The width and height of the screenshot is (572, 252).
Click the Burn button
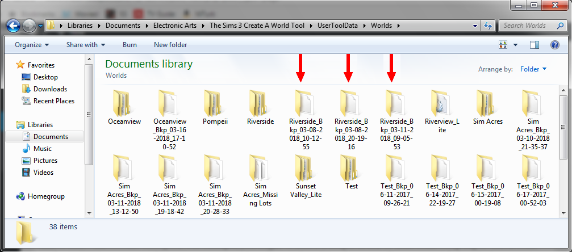pos(130,45)
